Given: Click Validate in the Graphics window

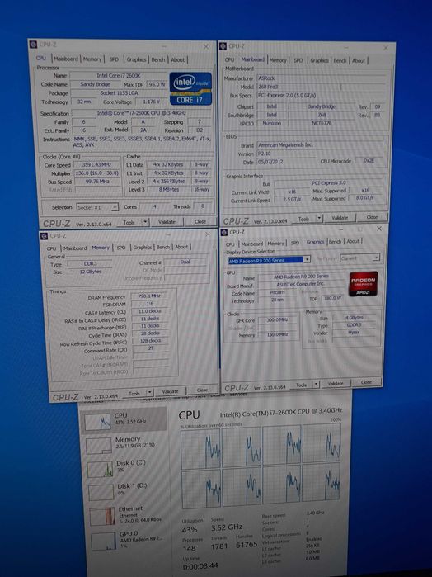Looking at the screenshot, I should [x=335, y=384].
